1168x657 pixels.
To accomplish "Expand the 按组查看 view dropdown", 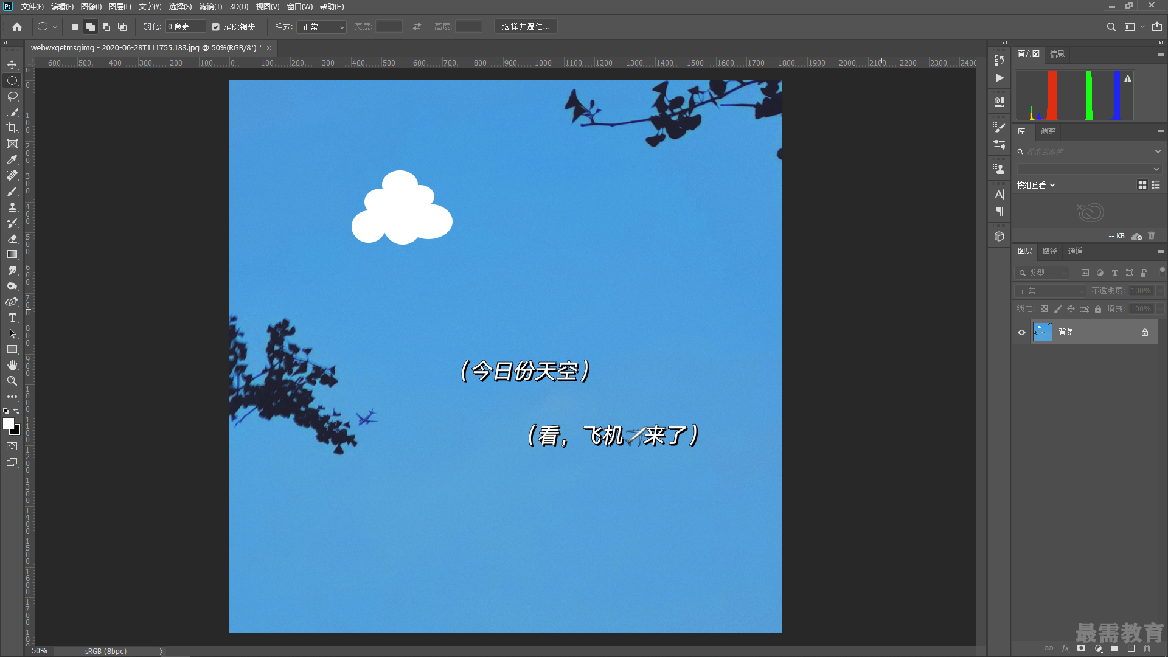I will pos(1036,185).
